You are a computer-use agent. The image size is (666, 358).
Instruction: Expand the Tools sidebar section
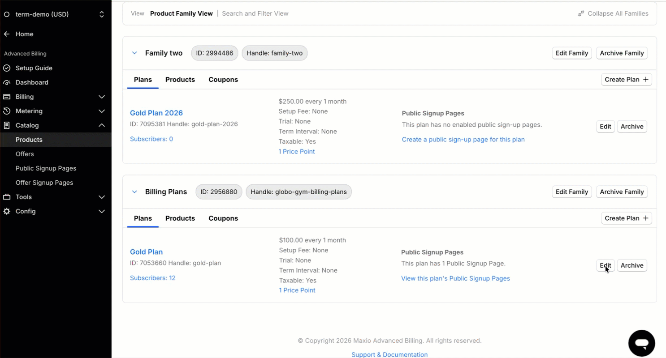click(102, 197)
